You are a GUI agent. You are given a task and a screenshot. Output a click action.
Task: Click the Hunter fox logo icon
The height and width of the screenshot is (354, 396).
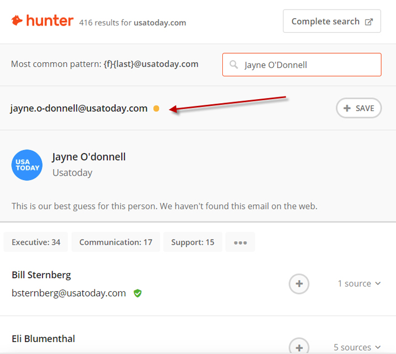click(17, 20)
